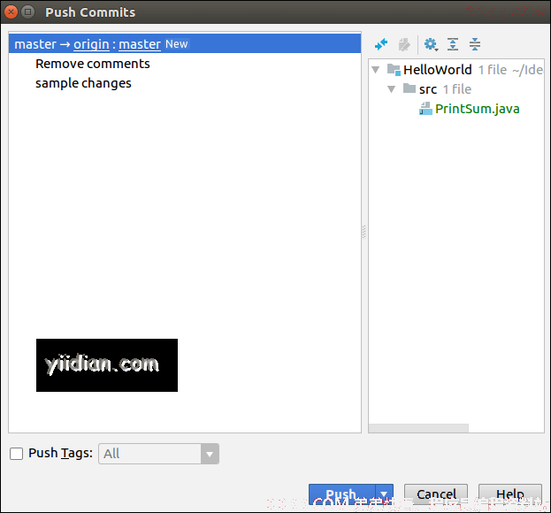Click the New branch label tag

click(x=177, y=44)
